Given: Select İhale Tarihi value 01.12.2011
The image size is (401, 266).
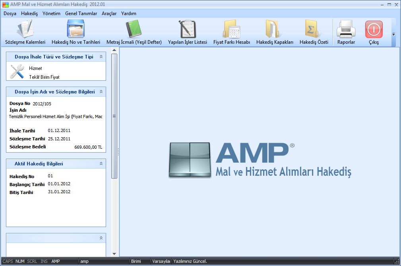Looking at the screenshot, I should click(x=59, y=130).
